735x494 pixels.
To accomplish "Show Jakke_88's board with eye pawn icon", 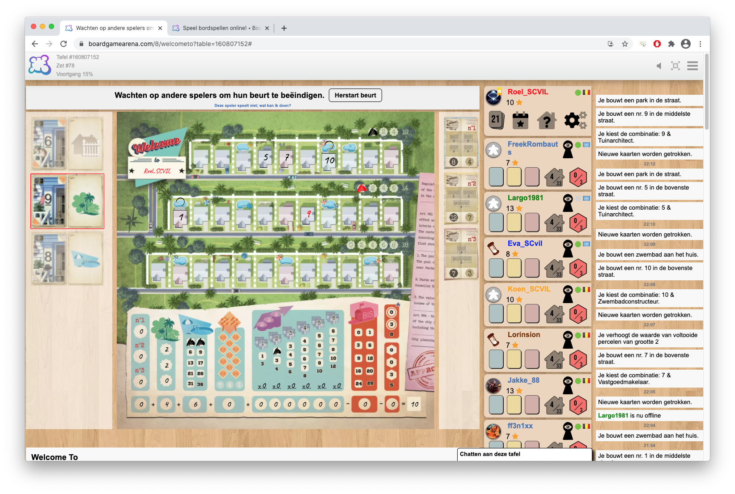I will pos(568,385).
